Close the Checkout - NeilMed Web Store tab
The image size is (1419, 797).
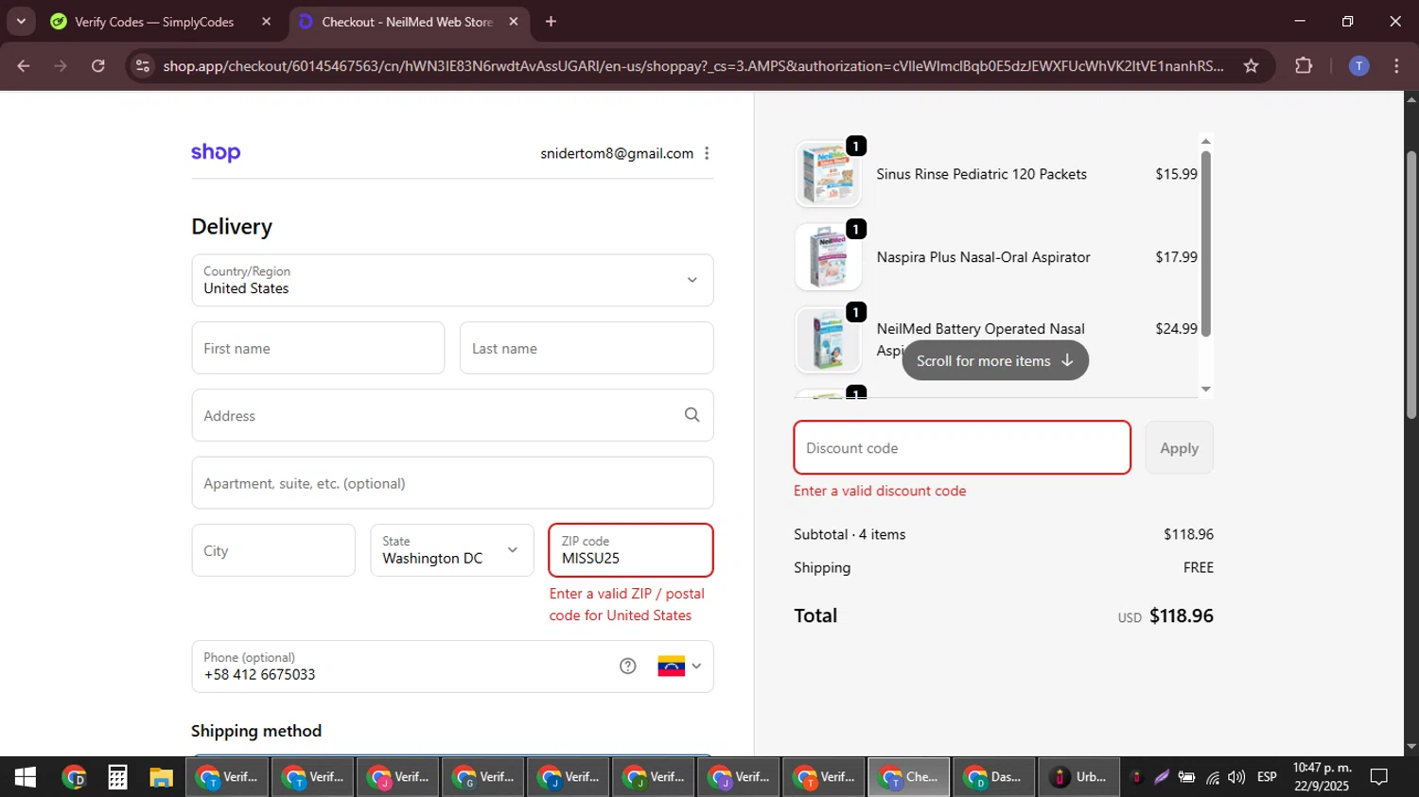[514, 22]
